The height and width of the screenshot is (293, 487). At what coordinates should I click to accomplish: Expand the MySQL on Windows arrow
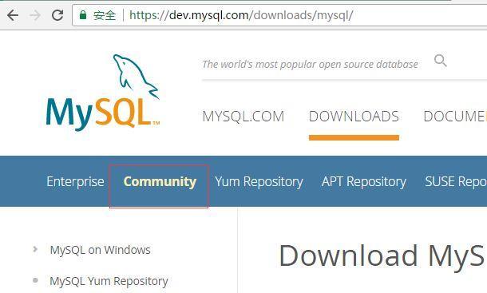(x=35, y=249)
